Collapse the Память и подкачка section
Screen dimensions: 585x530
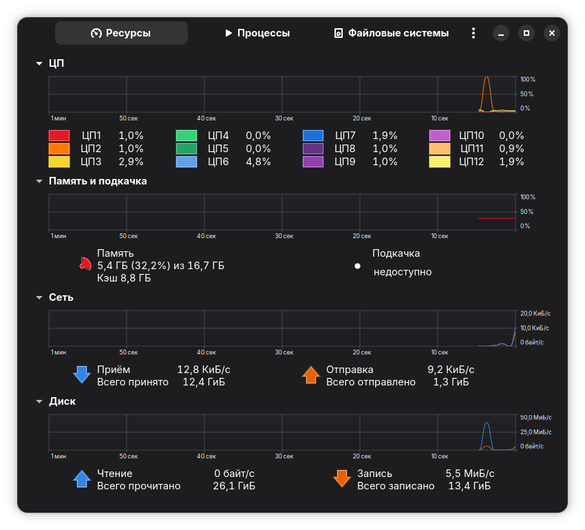(39, 182)
